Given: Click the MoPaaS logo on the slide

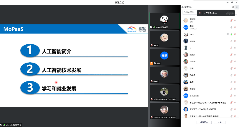Looking at the screenshot, I should pyautogui.click(x=136, y=29).
